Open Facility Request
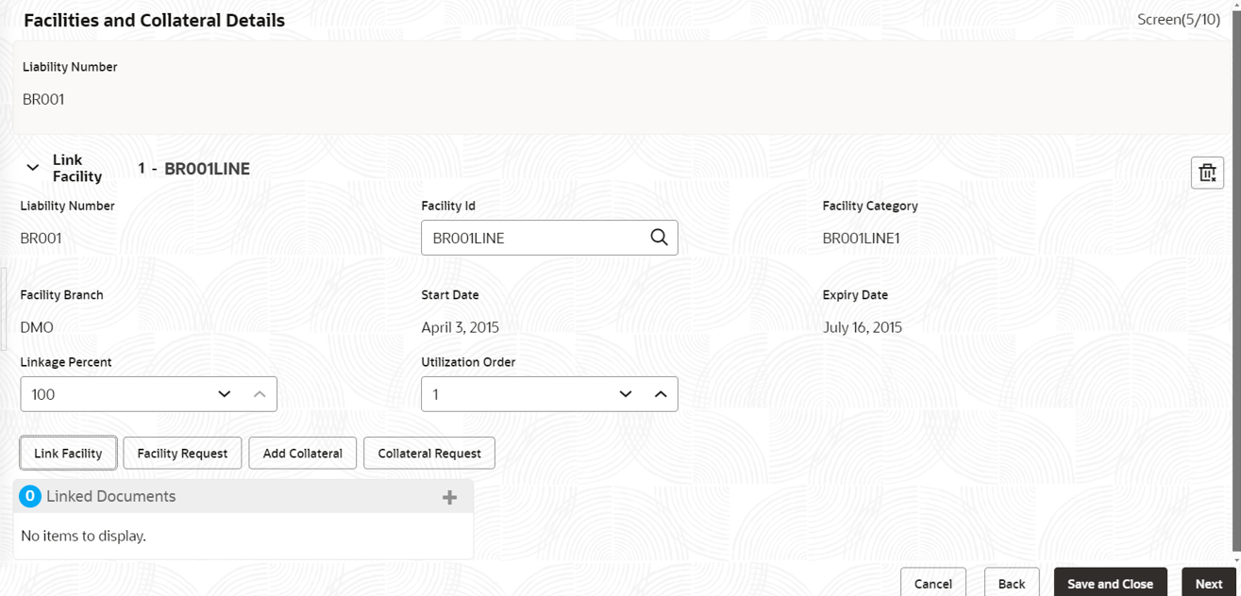 (182, 453)
